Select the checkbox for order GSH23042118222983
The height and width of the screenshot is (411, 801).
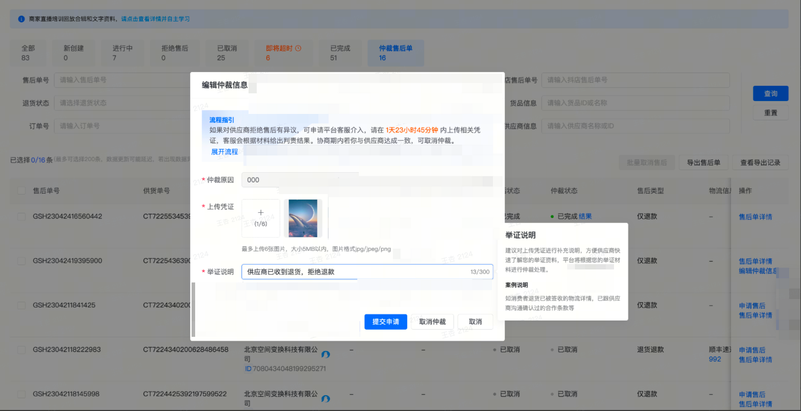pos(21,350)
